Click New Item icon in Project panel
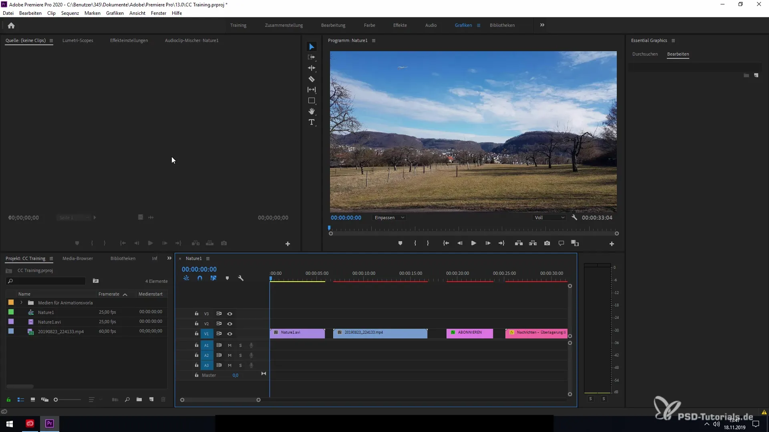This screenshot has height=432, width=769. (151, 399)
